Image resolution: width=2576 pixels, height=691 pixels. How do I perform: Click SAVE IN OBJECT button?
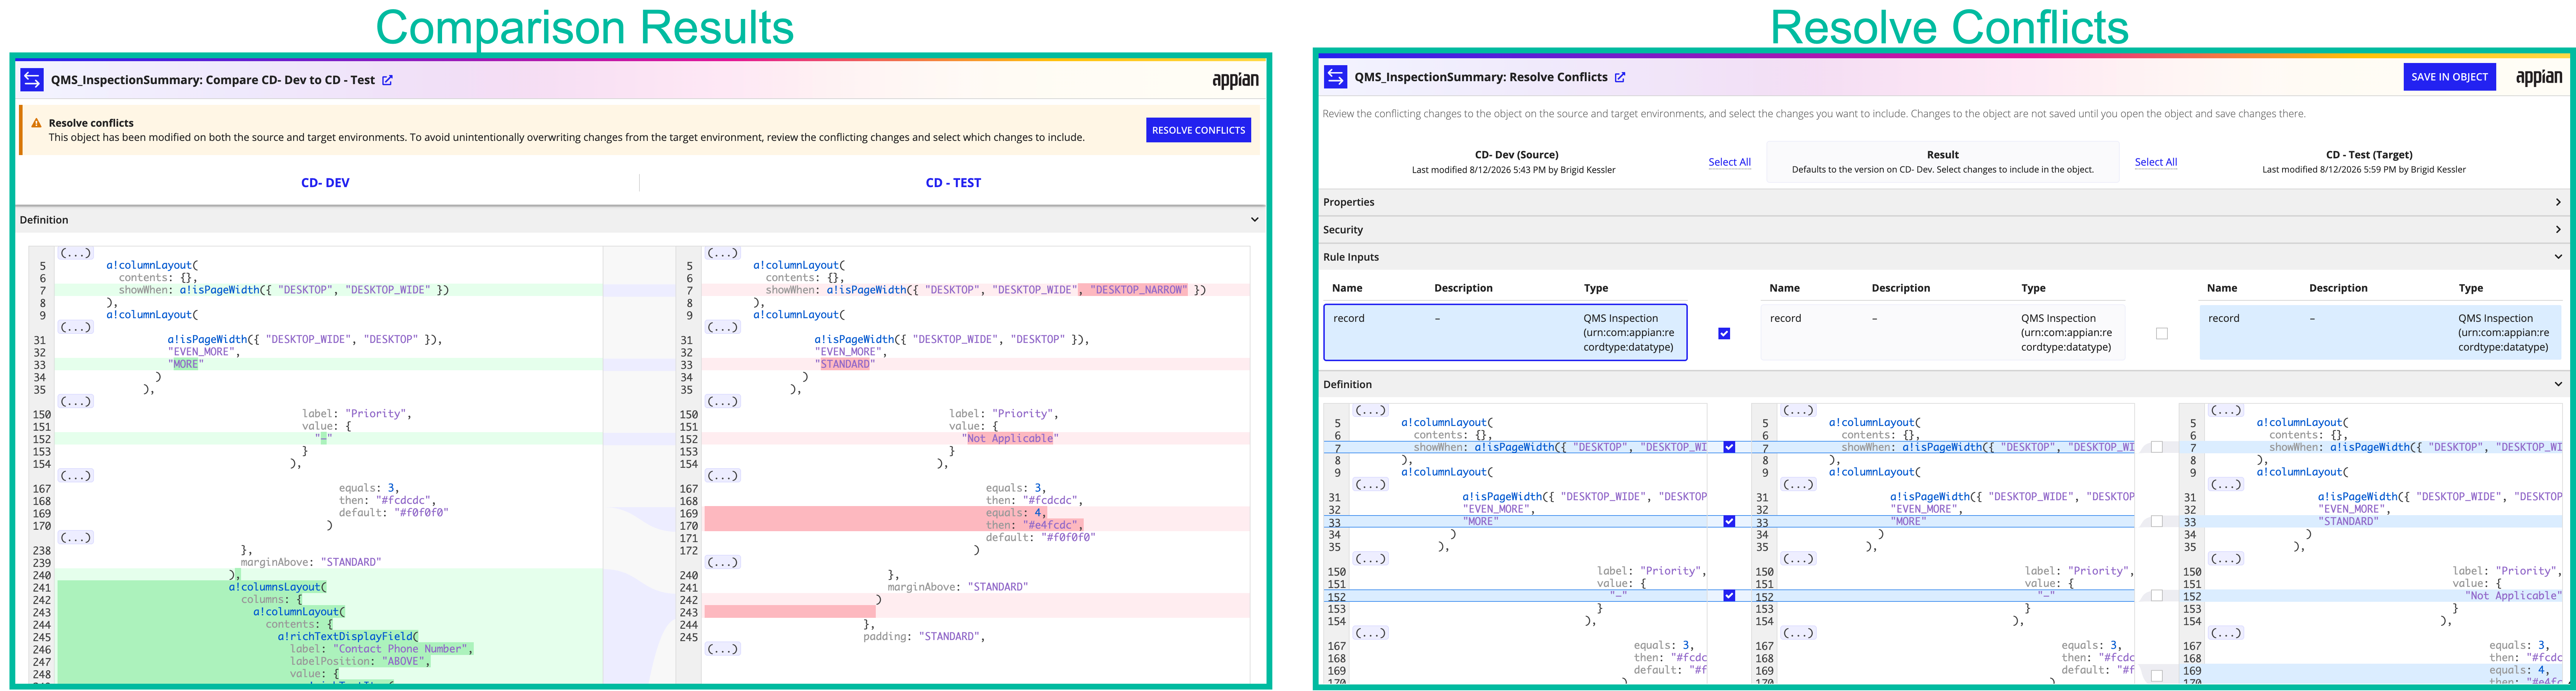point(2449,77)
